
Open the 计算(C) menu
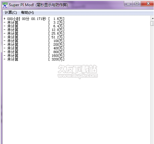[x=11, y=13]
